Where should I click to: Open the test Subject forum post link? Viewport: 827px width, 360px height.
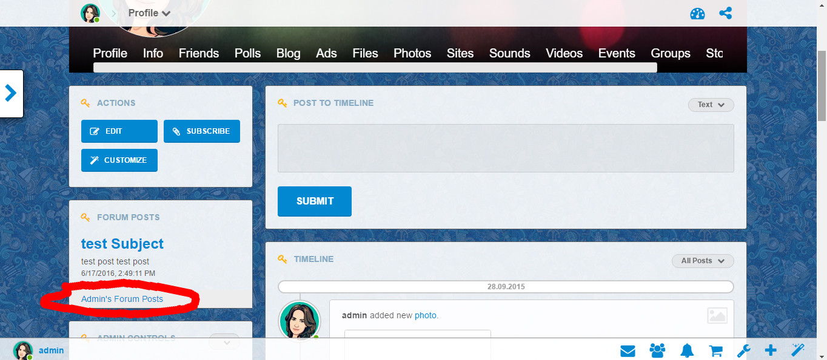[122, 244]
